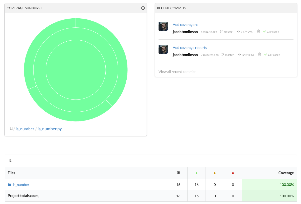The image size is (301, 204).
Task: Click the orange partial lines column dot
Action: tap(215, 173)
